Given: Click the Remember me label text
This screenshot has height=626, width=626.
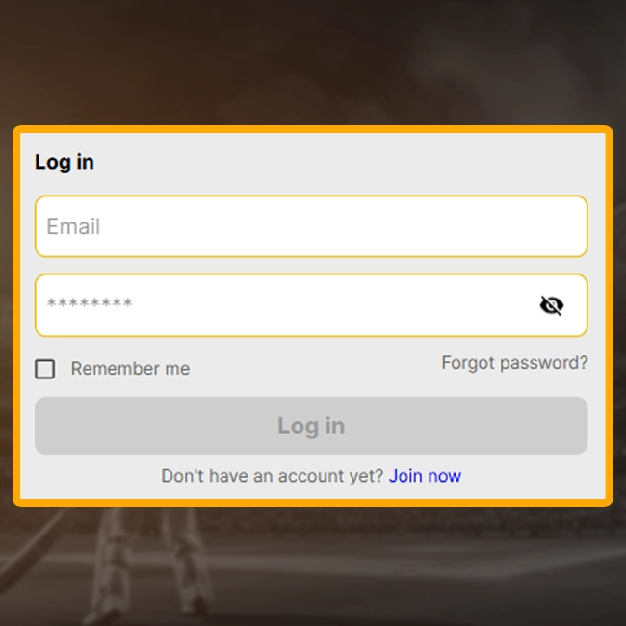Looking at the screenshot, I should [130, 369].
